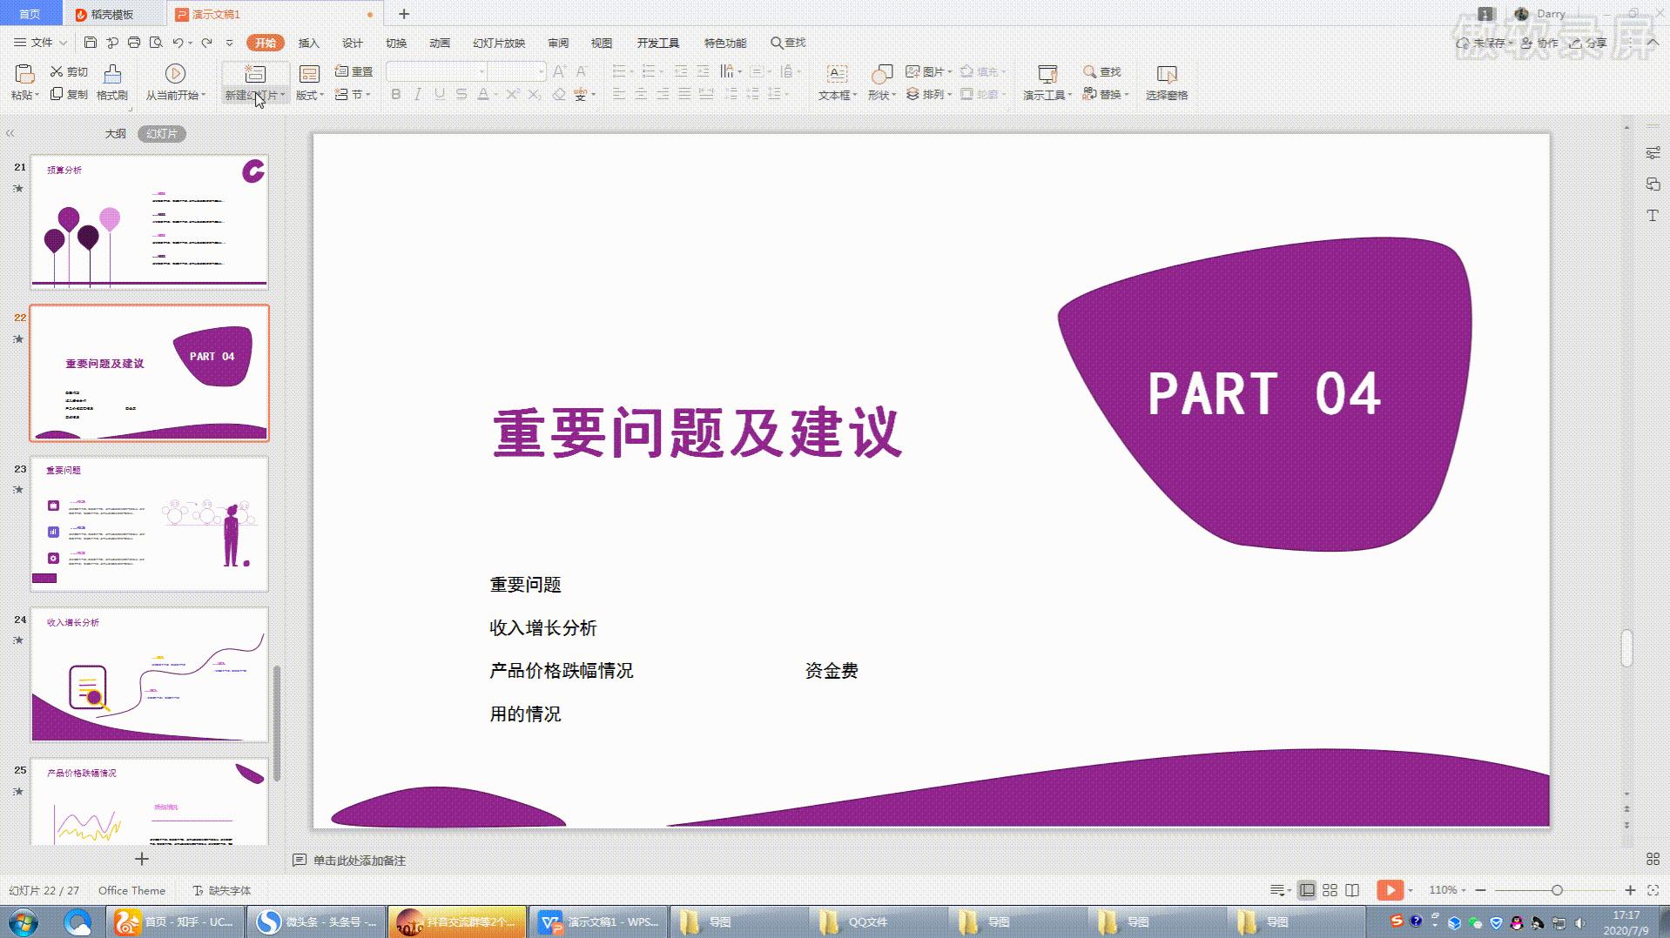Click the Format Painter (格式刷) brush

[x=112, y=83]
